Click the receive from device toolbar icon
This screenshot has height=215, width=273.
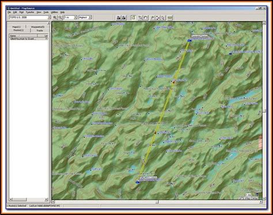(124, 18)
